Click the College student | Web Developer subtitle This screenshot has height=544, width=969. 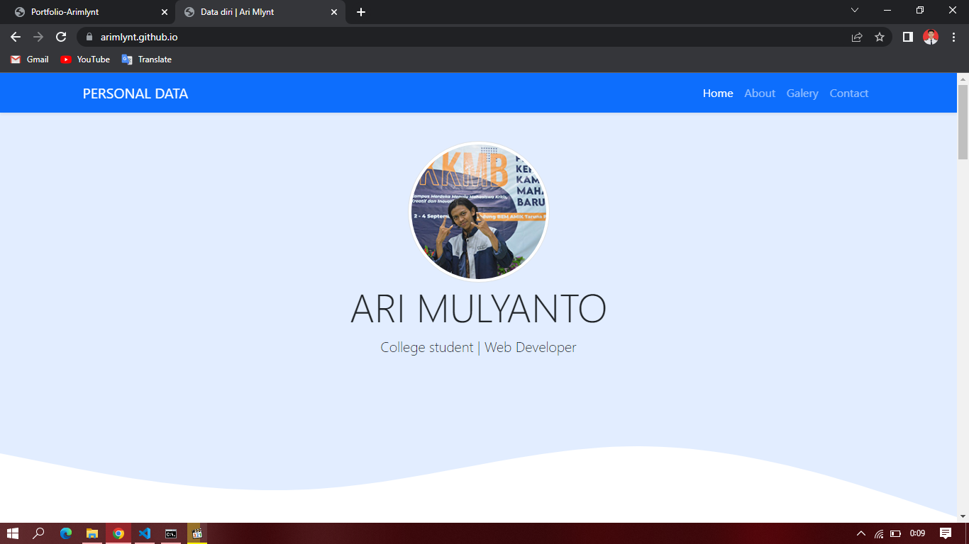pos(479,347)
